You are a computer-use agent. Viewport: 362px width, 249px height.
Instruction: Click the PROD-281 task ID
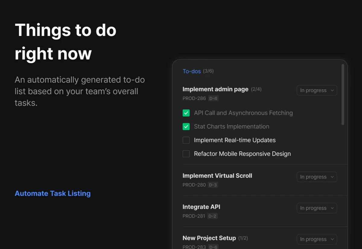click(194, 216)
